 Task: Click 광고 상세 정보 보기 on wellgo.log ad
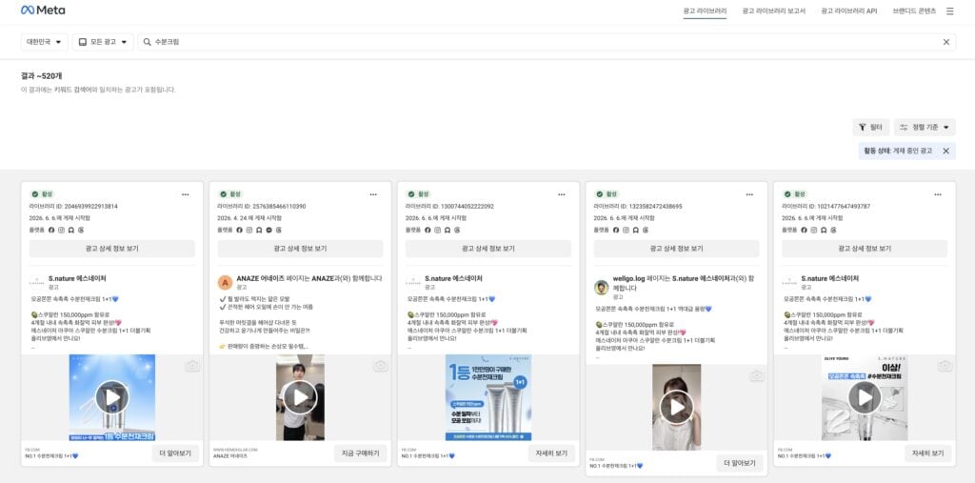[x=677, y=249]
